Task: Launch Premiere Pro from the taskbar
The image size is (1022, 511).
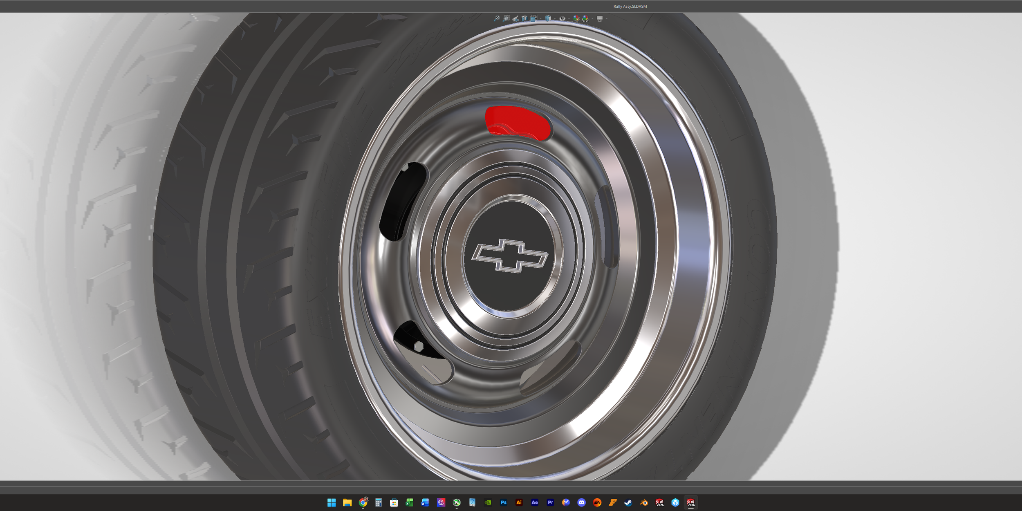Action: coord(550,502)
